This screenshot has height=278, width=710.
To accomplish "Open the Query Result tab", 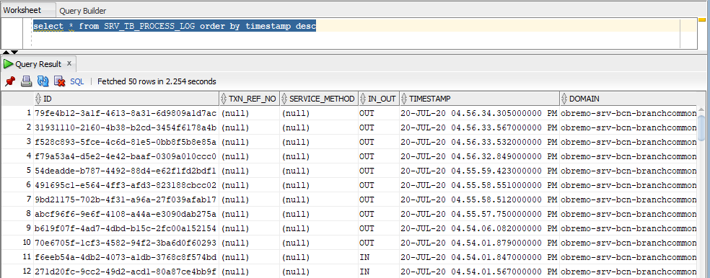I will click(38, 64).
